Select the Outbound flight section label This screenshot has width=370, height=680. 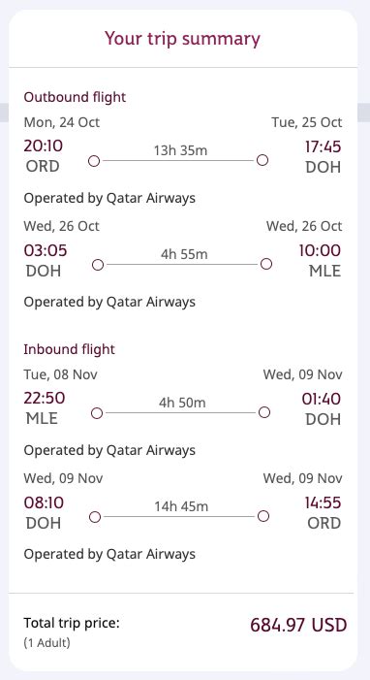(75, 97)
